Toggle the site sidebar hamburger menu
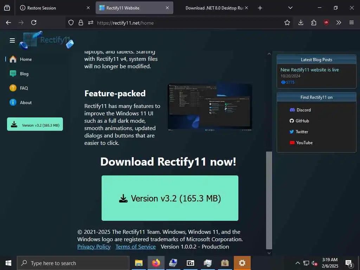This screenshot has height=270, width=360. (x=12, y=40)
